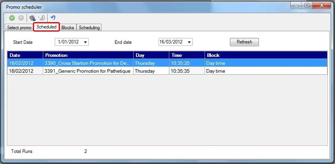Open the Start Date dropdown
The width and height of the screenshot is (335, 164).
(86, 42)
